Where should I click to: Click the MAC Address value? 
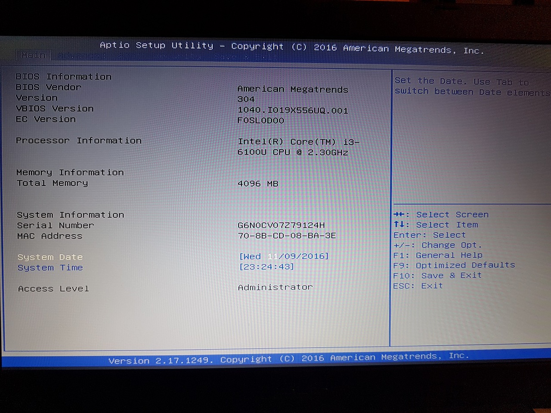(287, 236)
